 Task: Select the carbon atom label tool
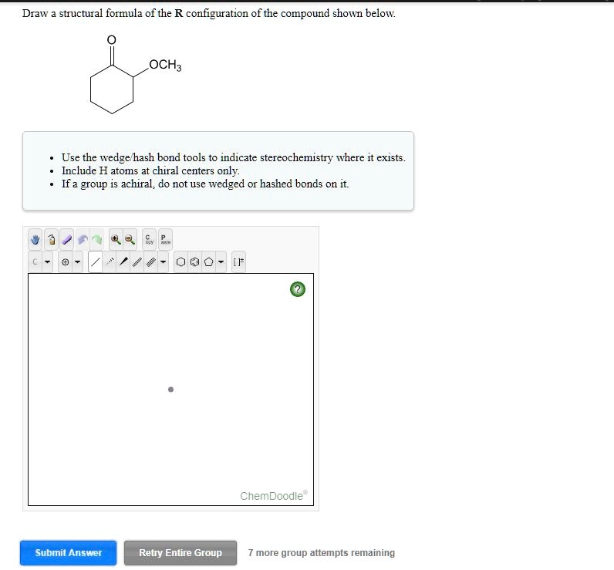tap(35, 261)
